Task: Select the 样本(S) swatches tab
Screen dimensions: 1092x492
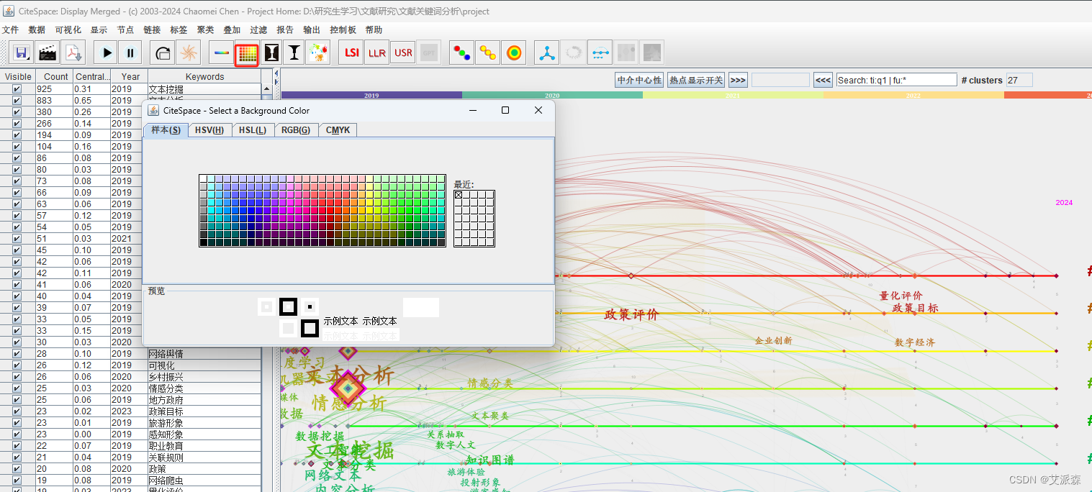Action: pyautogui.click(x=166, y=130)
